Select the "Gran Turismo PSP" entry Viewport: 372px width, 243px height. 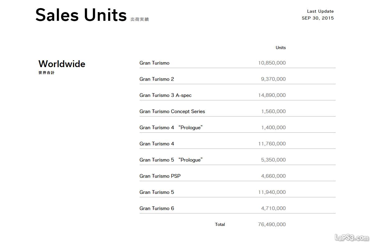(x=160, y=176)
